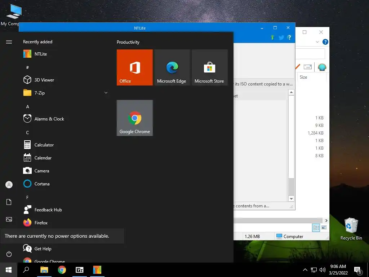Click the Recently added heading
The image size is (369, 277).
37,42
